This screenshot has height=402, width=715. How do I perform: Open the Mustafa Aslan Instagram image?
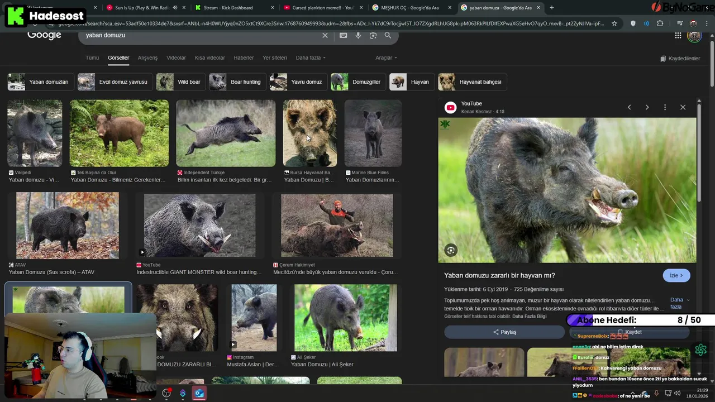[254, 318]
